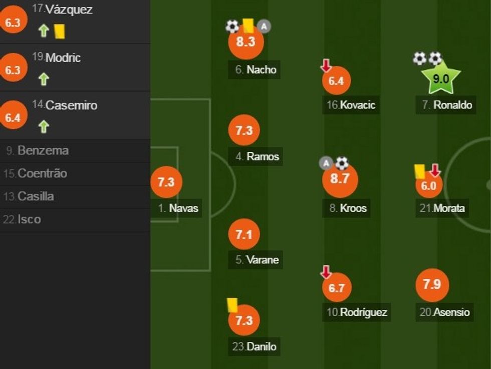Viewport: 491px width, 369px height.
Task: Click Ronaldo's green star rating
Action: [440, 79]
